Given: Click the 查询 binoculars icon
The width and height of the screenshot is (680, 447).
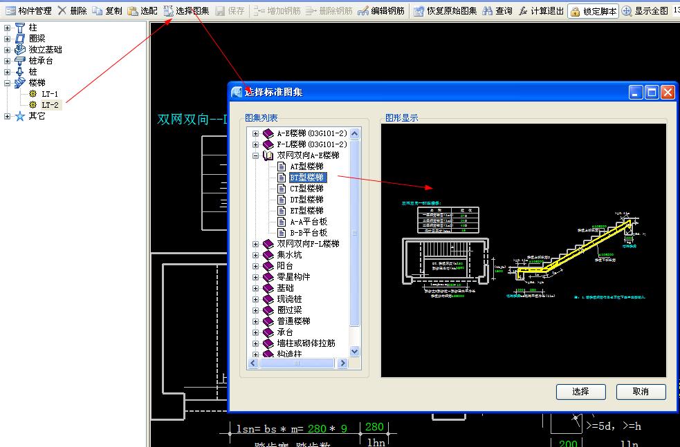Looking at the screenshot, I should [x=488, y=10].
